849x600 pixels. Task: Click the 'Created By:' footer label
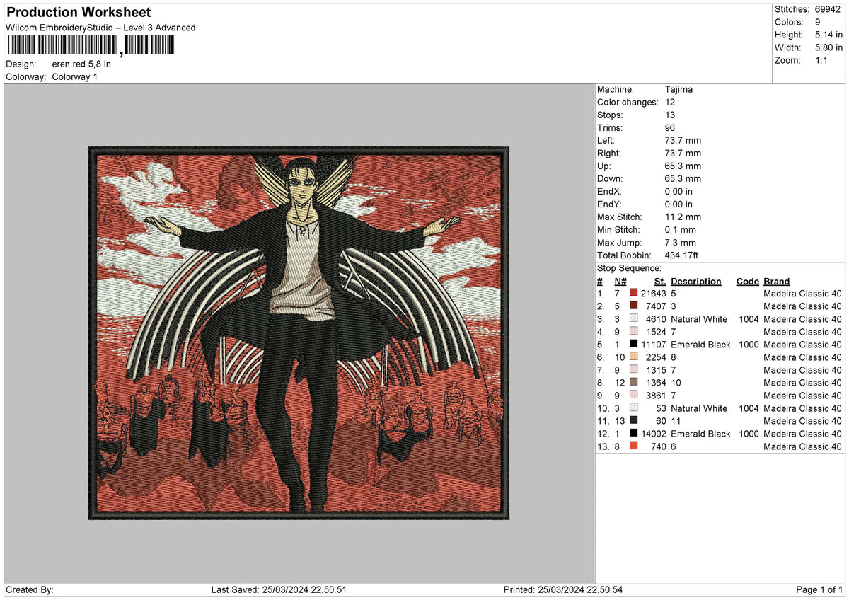29,589
